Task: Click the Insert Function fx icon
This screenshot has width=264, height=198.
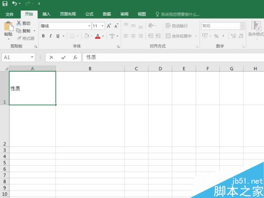Action: [76, 58]
